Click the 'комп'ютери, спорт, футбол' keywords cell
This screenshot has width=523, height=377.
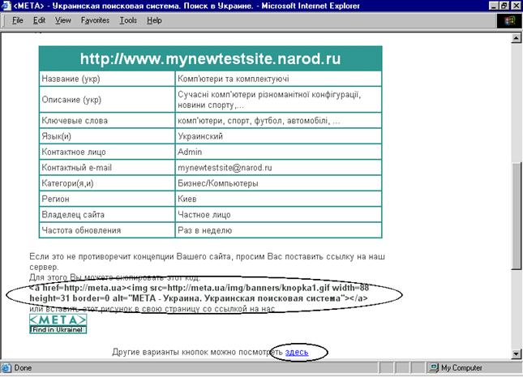tap(278, 121)
